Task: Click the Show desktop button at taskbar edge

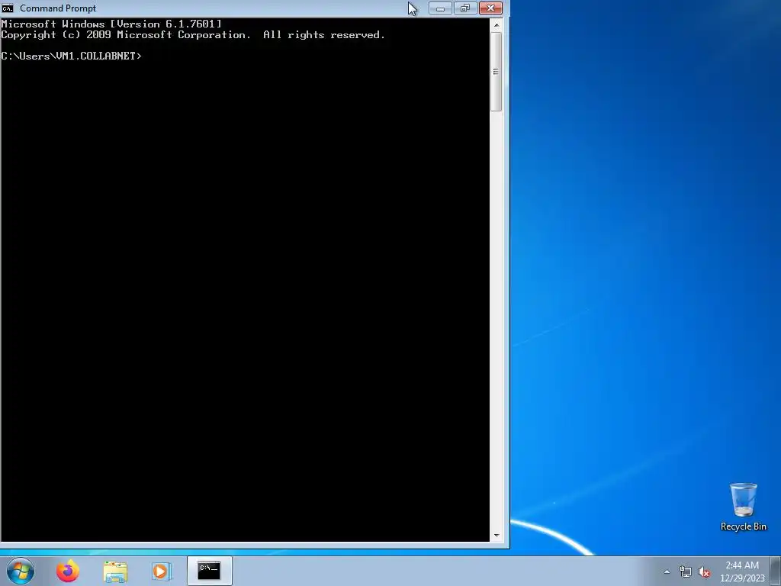Action: (776, 571)
